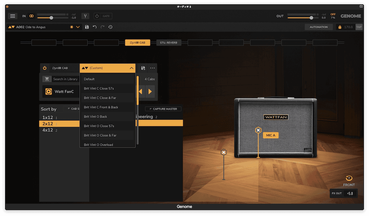Choose Brit Vint O Close 57s preset
Viewport: 369px width, 216px height.
107,126
